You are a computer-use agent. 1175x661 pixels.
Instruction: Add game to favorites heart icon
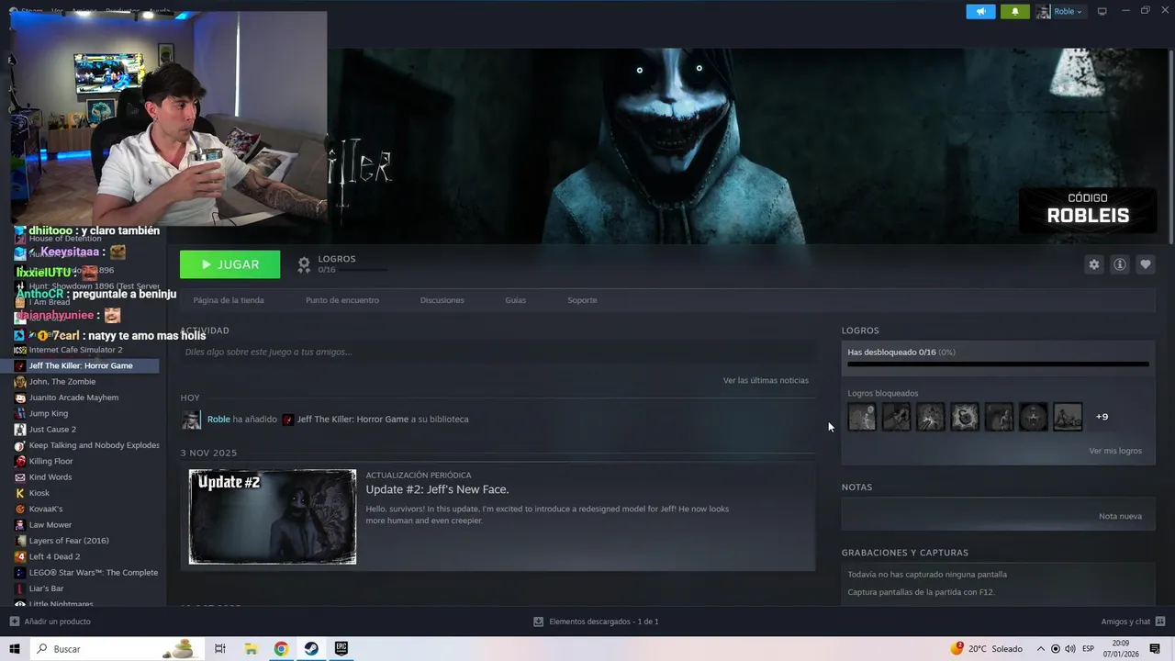[1145, 264]
